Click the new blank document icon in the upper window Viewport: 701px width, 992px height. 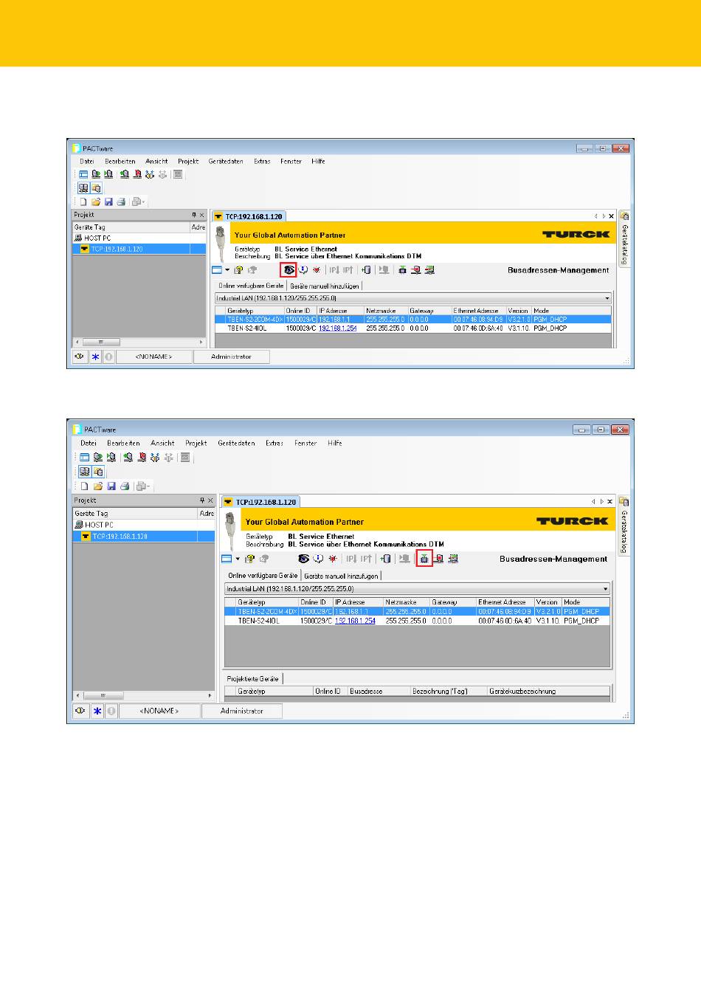pyautogui.click(x=83, y=201)
